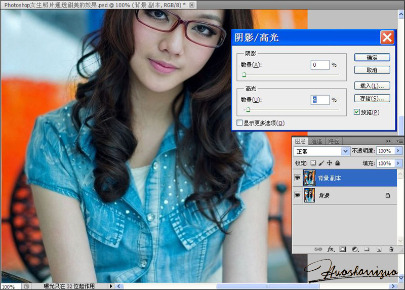Open the layers panel options menu
Image resolution: width=405 pixels, height=290 pixels.
pos(399,141)
